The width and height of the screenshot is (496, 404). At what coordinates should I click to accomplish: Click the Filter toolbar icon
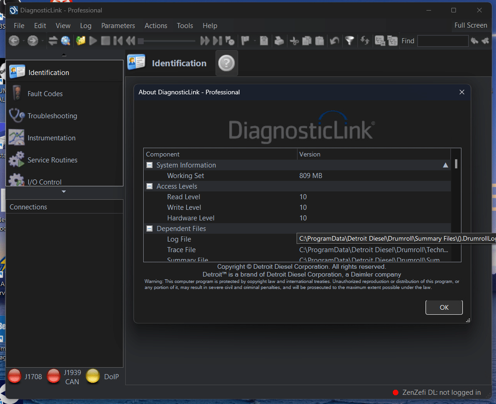[x=350, y=40]
